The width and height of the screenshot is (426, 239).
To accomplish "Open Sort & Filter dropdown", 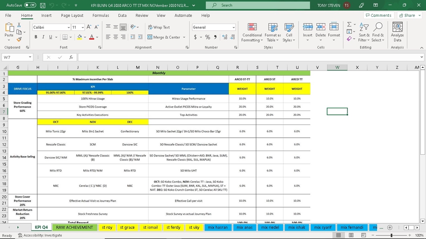I will [x=364, y=32].
